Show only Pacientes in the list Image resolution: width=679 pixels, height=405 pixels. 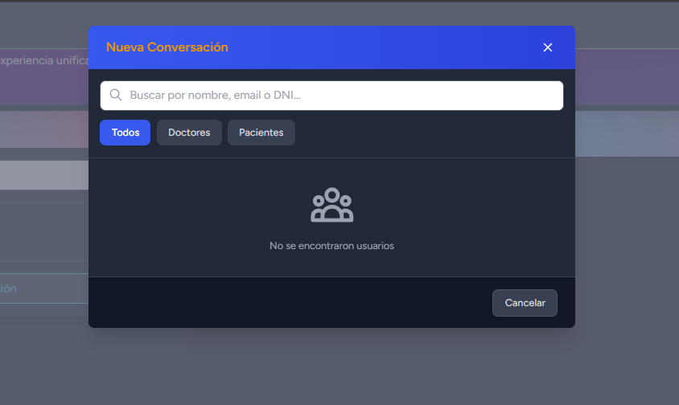pos(261,133)
